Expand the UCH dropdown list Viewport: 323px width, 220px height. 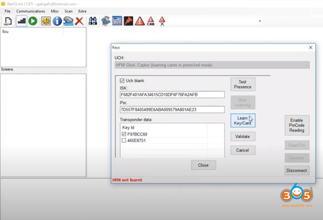click(306, 65)
